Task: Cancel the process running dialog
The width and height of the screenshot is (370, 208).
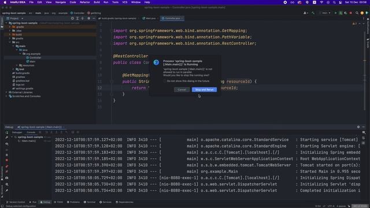Action: (182, 90)
